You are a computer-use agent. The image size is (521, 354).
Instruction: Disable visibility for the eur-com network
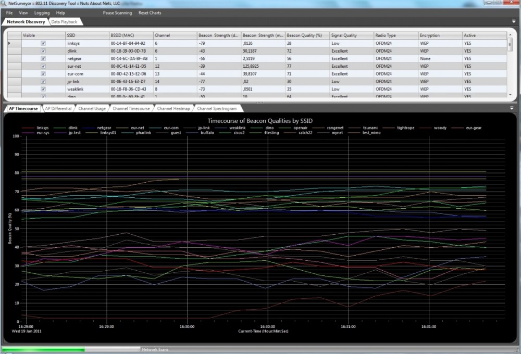point(43,74)
